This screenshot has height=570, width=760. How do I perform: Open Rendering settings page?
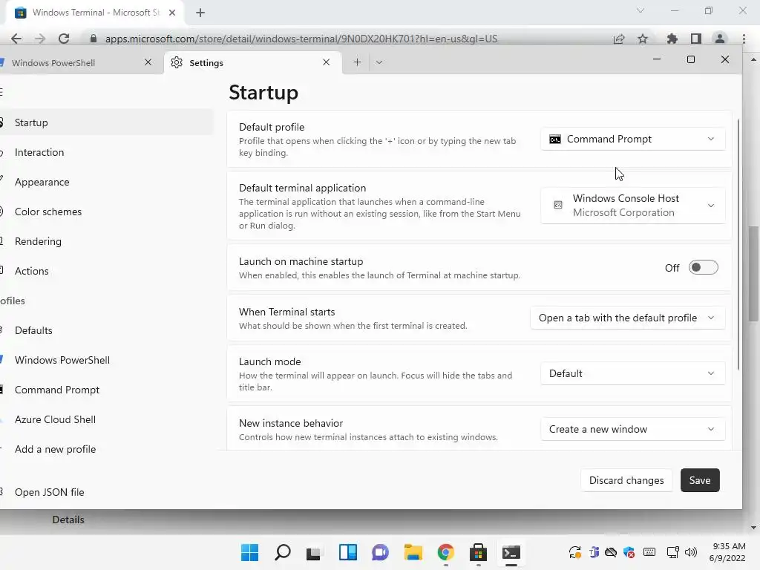(x=105, y=241)
